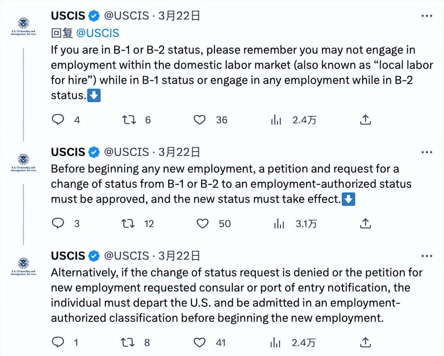
Task: Like the tweet with 50 likes
Action: 202,224
